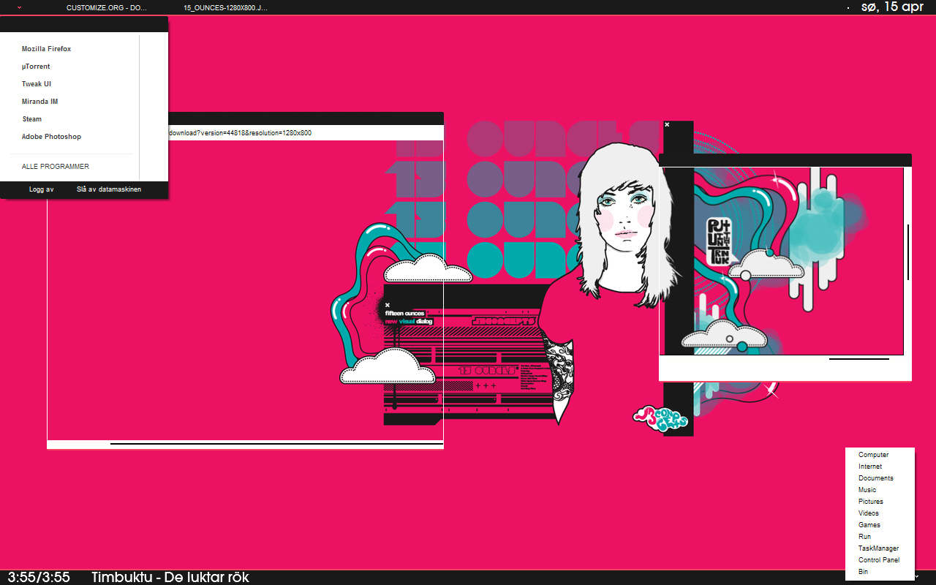The width and height of the screenshot is (936, 585).
Task: Launch µTorrent from start menu
Action: 36,67
